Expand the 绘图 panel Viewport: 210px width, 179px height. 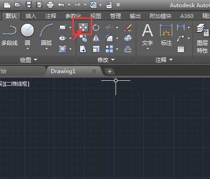coord(28,60)
